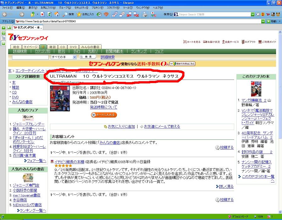Viewport: 282px width, 220px height.
Task: Expand the green search engine dropdown
Action: tap(253, 14)
